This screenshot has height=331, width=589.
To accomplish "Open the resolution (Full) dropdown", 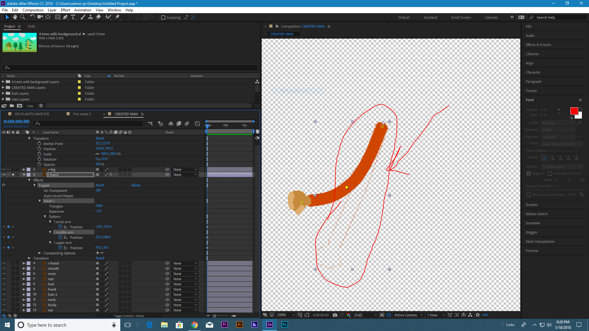I will pyautogui.click(x=365, y=315).
